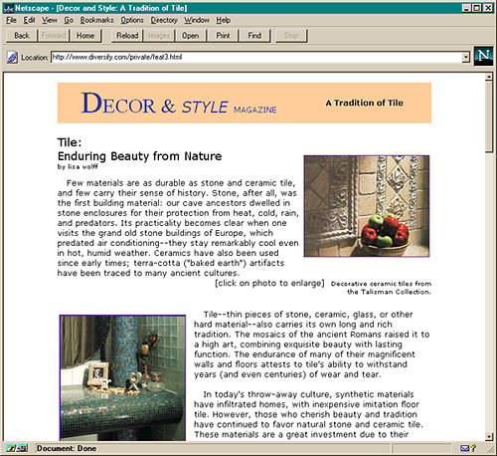Click the 'A Tradition of Tile' banner text

[x=365, y=103]
